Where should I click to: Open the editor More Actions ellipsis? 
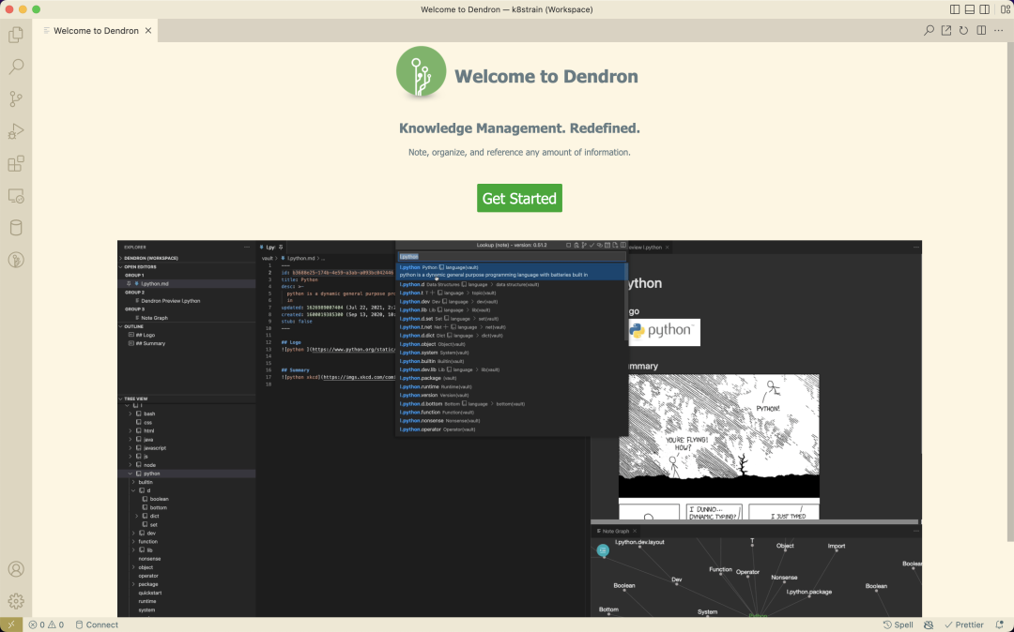pyautogui.click(x=998, y=30)
